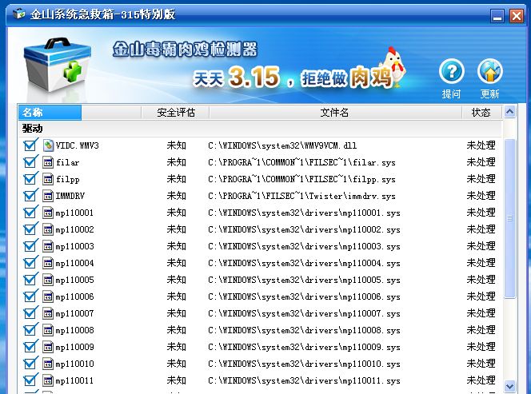The width and height of the screenshot is (531, 394).
Task: Click the mp110002 driver file icon
Action: [x=48, y=229]
